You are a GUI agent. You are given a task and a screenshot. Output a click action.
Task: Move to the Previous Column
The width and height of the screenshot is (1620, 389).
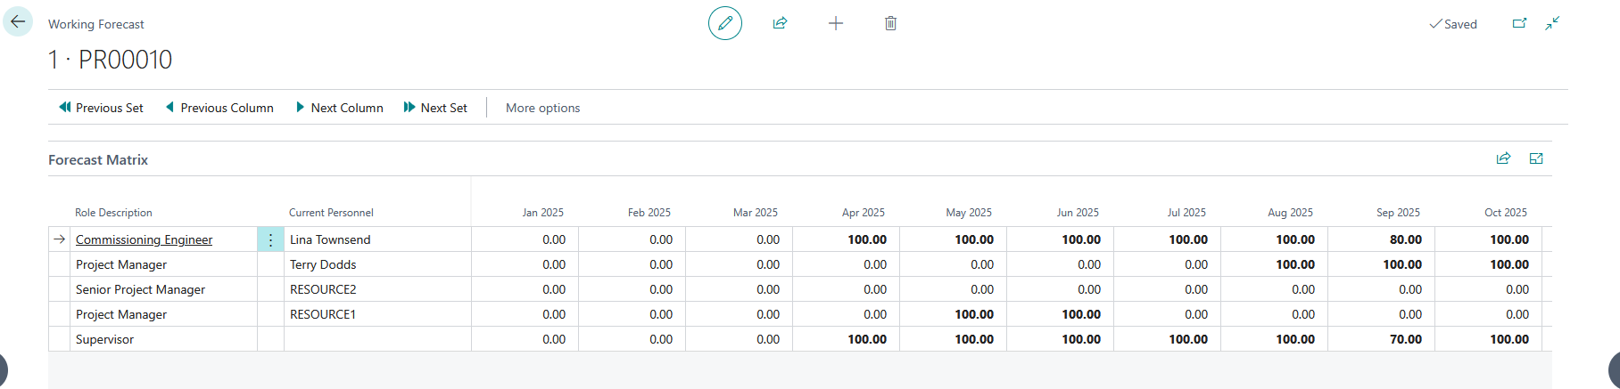tap(219, 108)
